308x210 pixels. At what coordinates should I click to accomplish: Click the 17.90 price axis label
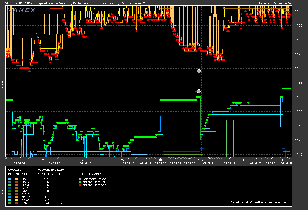pyautogui.click(x=298, y=11)
